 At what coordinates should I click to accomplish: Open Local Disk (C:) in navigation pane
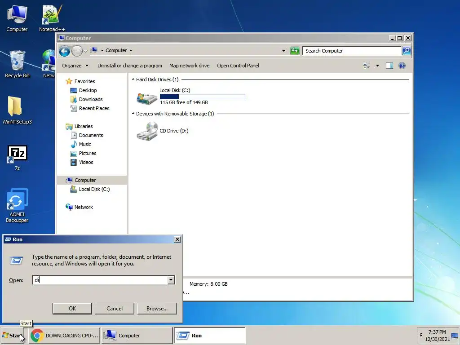tap(94, 189)
